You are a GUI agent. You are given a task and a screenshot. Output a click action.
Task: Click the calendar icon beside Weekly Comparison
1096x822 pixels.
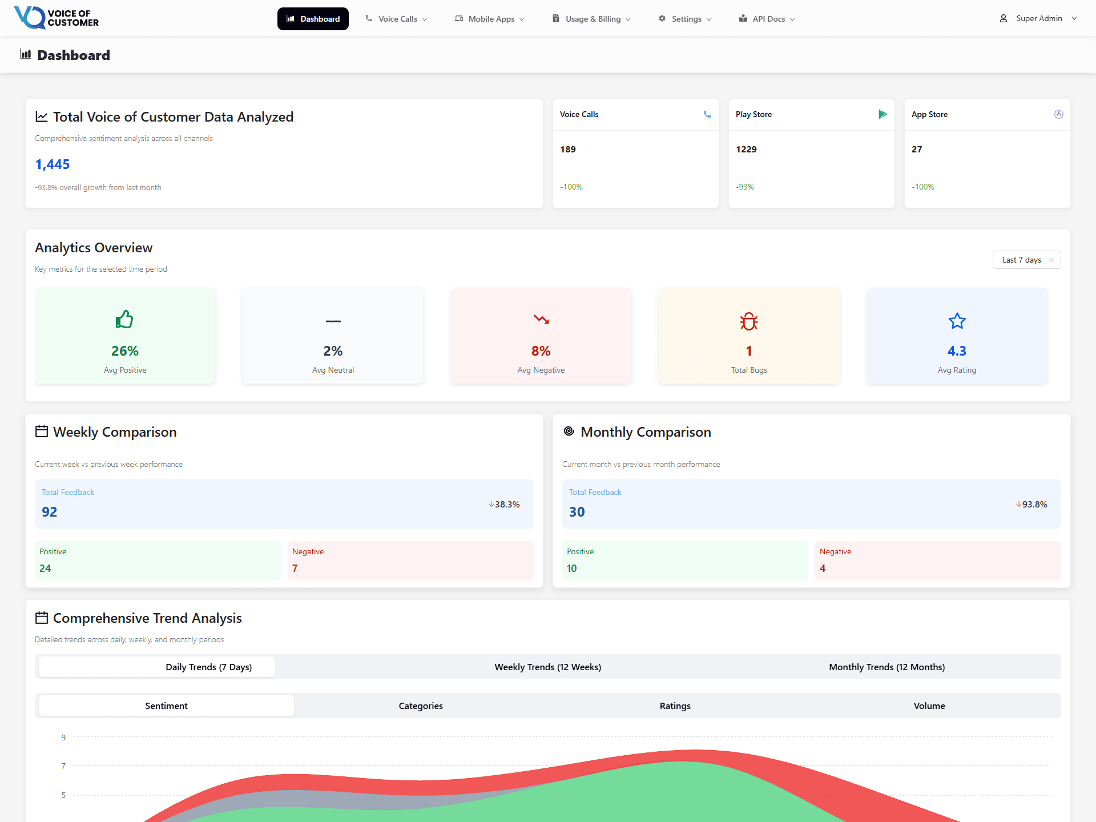pos(41,432)
